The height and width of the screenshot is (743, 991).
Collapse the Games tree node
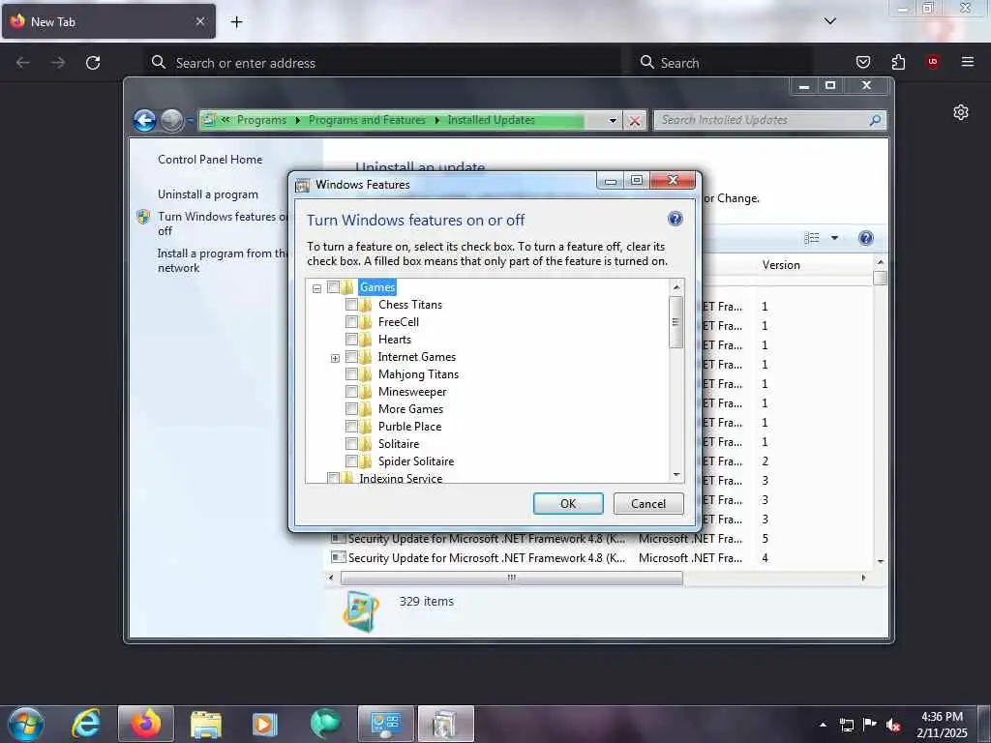pyautogui.click(x=316, y=288)
